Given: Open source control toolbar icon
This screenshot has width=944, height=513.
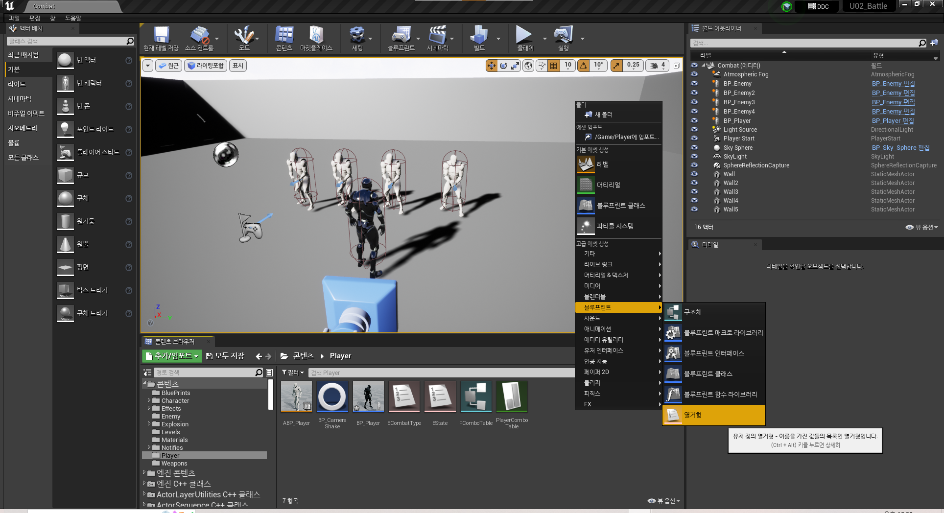Looking at the screenshot, I should click(x=199, y=35).
